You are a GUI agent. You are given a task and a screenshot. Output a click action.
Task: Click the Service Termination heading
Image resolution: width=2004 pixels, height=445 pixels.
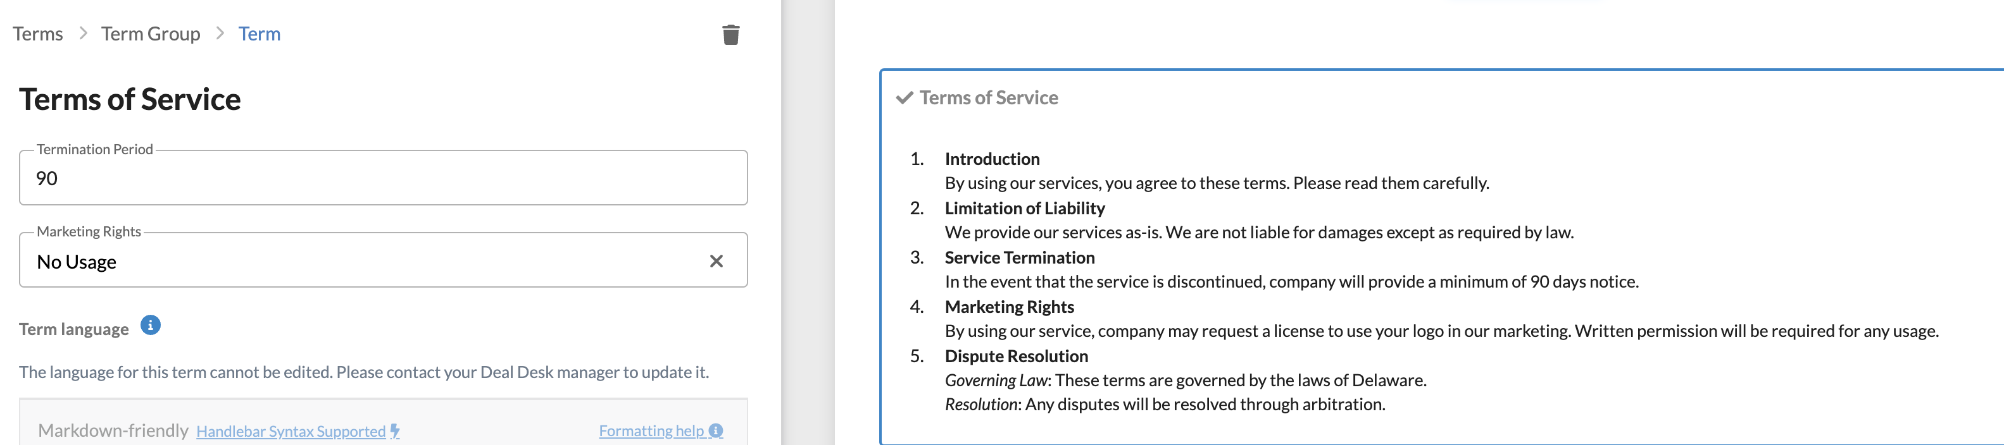coord(1019,258)
